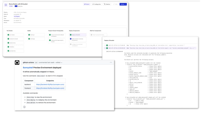This screenshot has height=115, width=209.
Task: Click the Deploy s3 bucket log heading
Action: 109,40
